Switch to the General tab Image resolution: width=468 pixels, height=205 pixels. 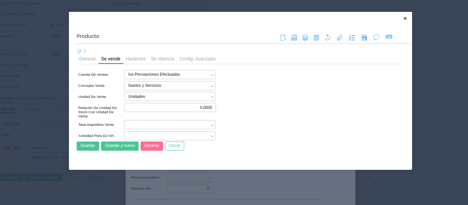[x=87, y=59]
